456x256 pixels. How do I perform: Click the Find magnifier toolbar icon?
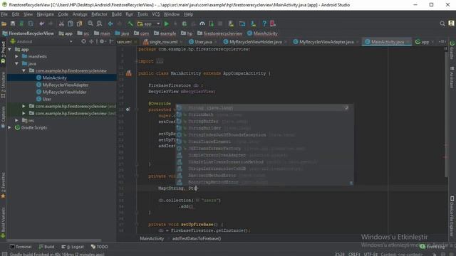[x=90, y=23]
